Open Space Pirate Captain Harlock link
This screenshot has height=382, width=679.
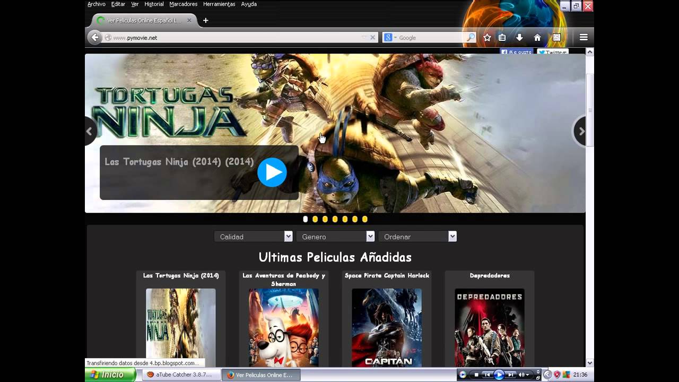point(387,276)
